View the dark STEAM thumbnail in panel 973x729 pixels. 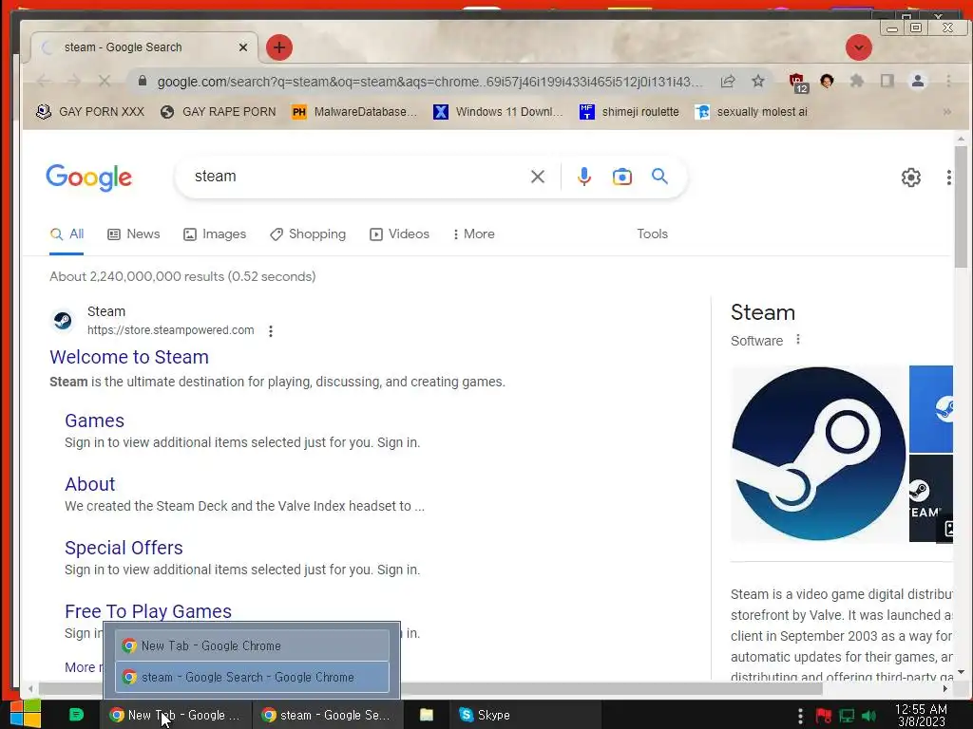931,498
